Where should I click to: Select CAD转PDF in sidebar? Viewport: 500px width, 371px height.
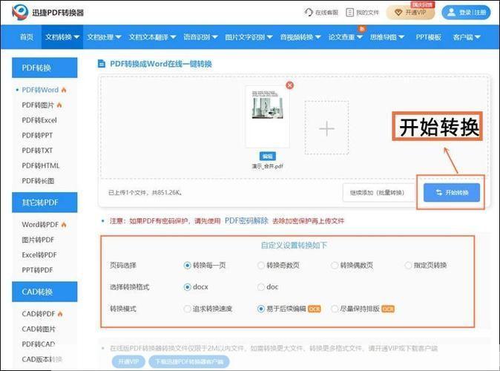pos(39,314)
